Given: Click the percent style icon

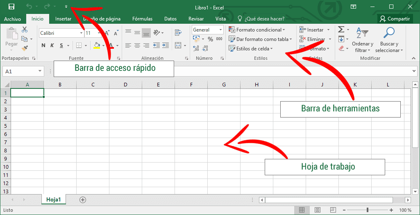Looking at the screenshot, I should (x=210, y=39).
